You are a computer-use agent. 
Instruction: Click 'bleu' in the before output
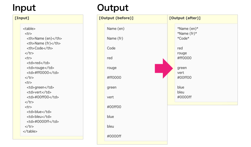point(111,127)
